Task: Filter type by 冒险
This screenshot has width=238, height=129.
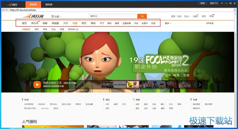Action: (x=137, y=108)
